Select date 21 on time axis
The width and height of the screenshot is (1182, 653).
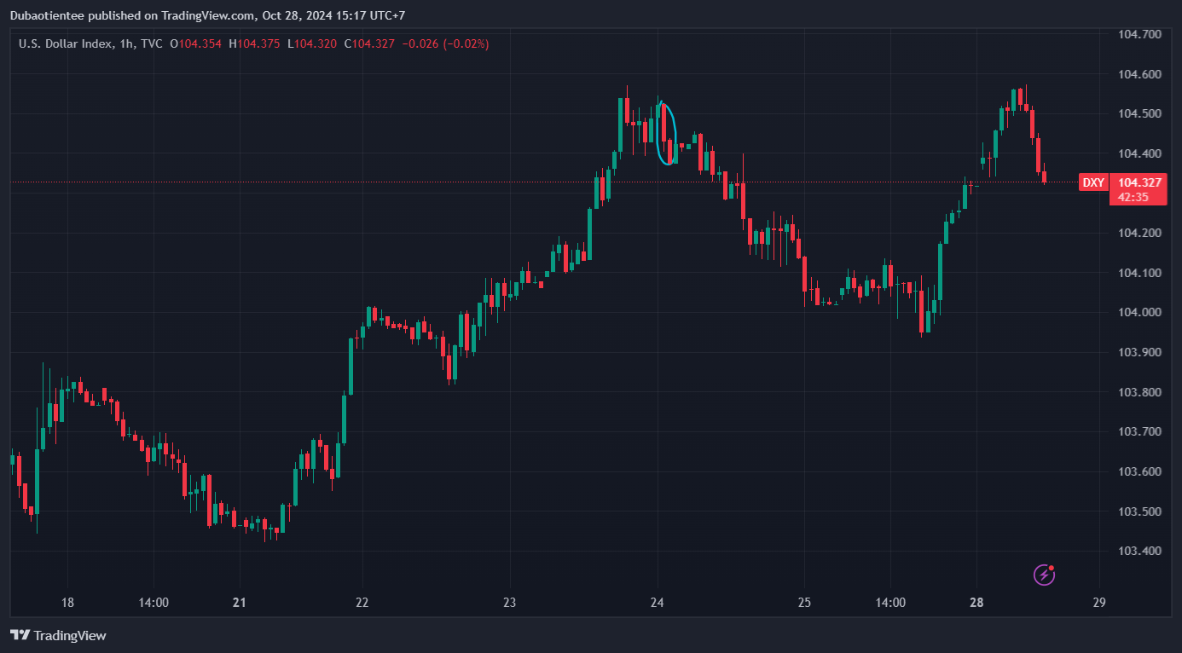[239, 603]
